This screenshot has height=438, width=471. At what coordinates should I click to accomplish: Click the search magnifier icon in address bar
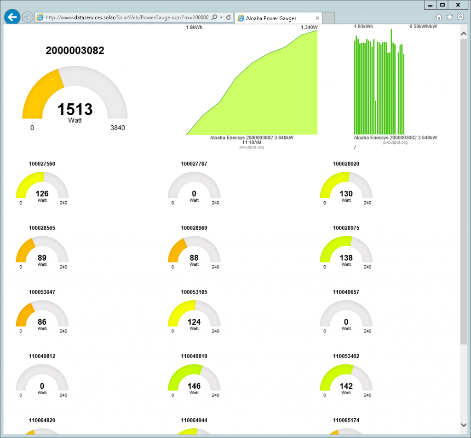point(214,18)
